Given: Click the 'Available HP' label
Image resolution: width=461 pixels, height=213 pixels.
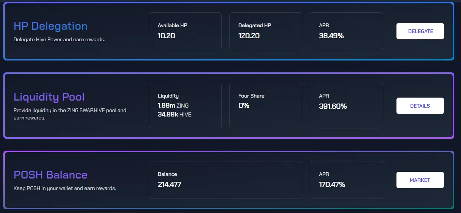Looking at the screenshot, I should coord(172,25).
